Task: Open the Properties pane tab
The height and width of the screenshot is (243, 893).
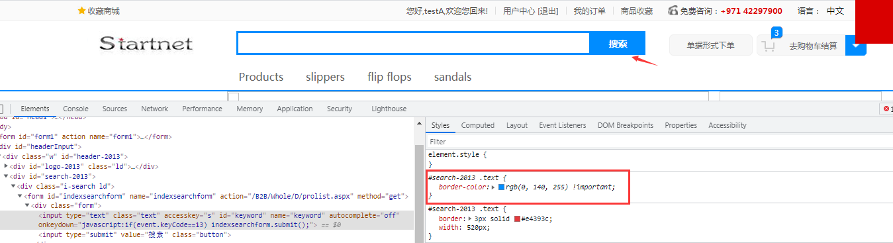Action: (x=681, y=125)
